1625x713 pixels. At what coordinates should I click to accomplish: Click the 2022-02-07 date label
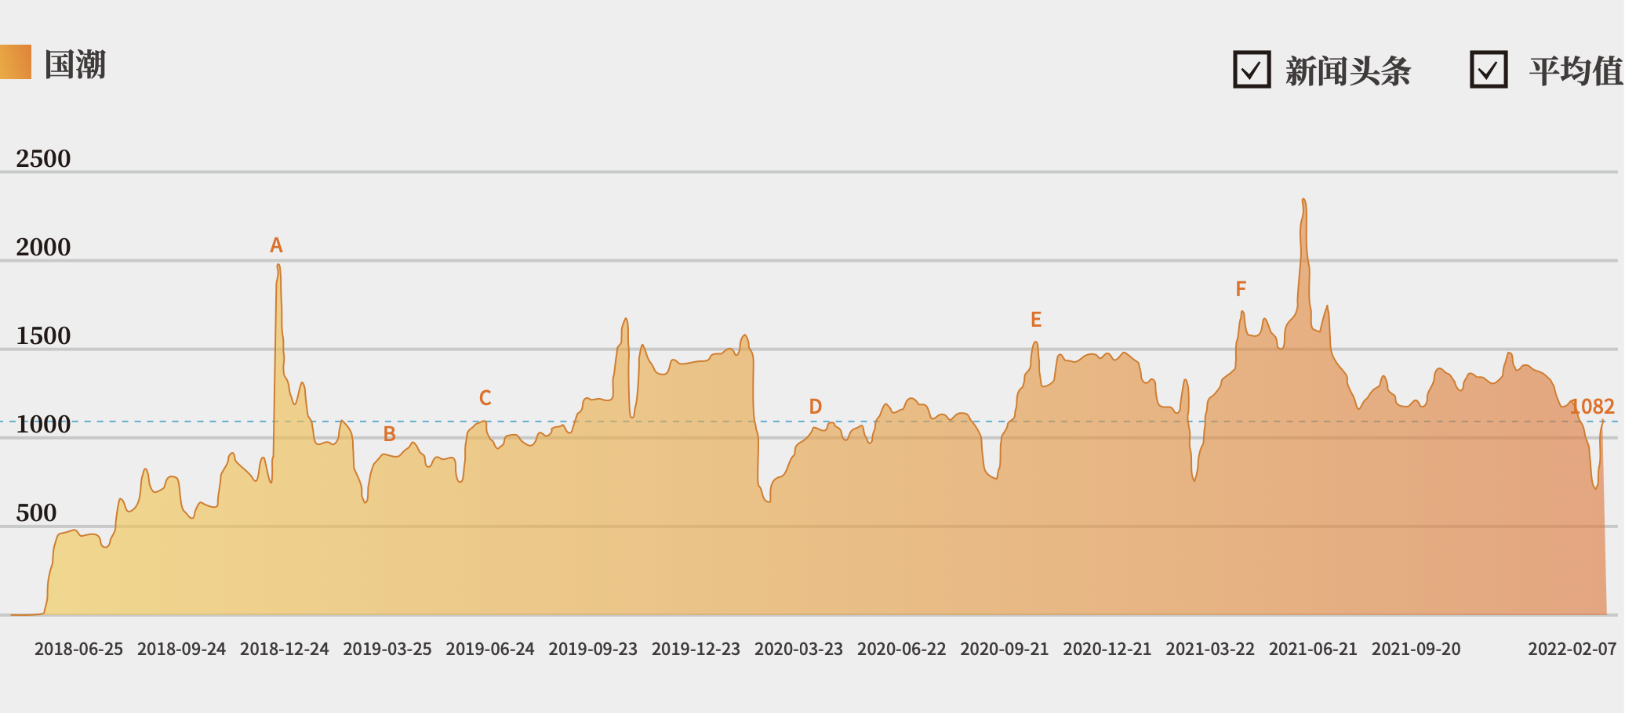1572,649
